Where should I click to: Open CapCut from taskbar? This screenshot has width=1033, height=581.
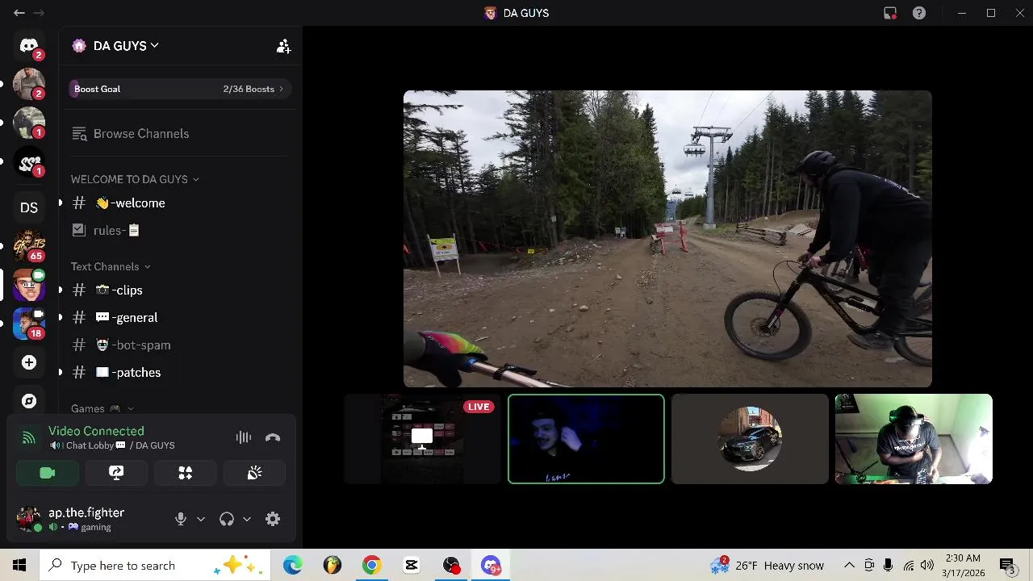click(x=411, y=565)
